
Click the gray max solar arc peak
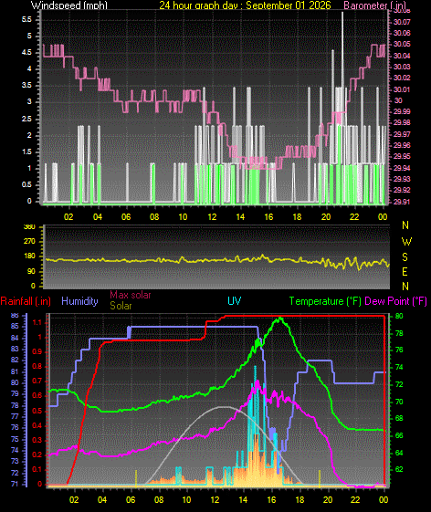click(x=224, y=407)
